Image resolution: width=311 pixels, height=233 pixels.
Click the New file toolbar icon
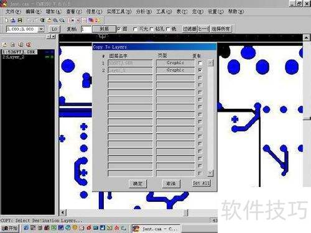(x=6, y=20)
